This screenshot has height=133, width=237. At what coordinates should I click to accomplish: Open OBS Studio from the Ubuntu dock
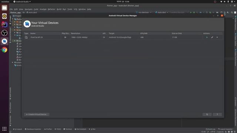[x=4, y=33]
